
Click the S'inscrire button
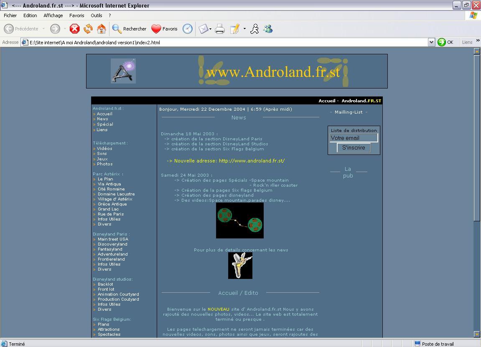point(354,147)
